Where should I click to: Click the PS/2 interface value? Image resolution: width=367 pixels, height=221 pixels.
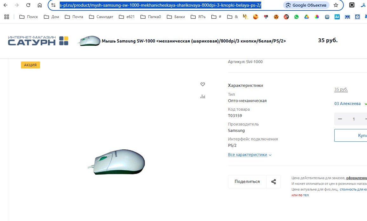click(x=232, y=145)
